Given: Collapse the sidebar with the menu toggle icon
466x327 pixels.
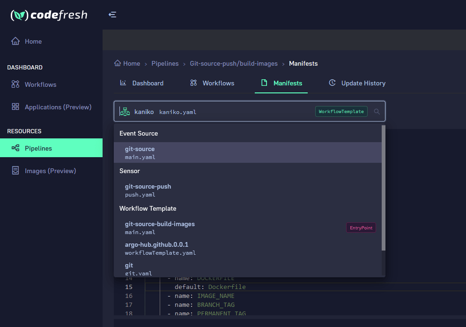Looking at the screenshot, I should pyautogui.click(x=112, y=15).
